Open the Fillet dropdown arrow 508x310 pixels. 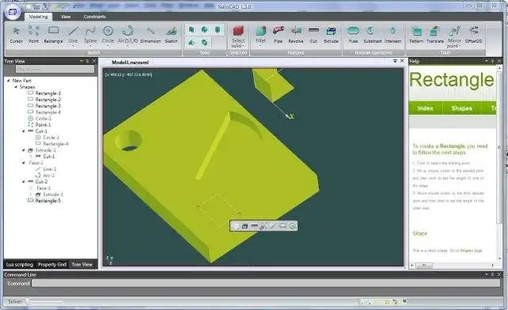pos(261,46)
